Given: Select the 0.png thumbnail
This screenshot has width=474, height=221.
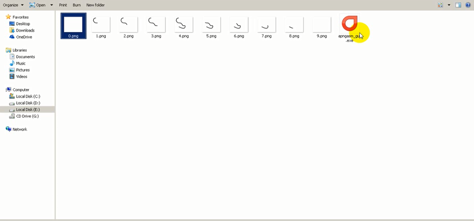Looking at the screenshot, I should (74, 25).
